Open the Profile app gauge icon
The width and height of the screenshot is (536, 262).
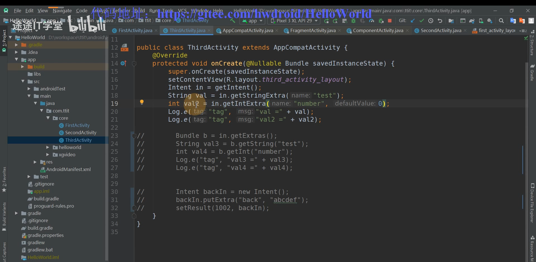pos(371,21)
